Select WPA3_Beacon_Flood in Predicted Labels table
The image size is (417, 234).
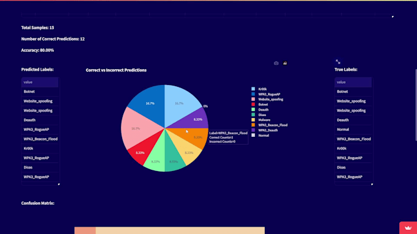pyautogui.click(x=40, y=139)
